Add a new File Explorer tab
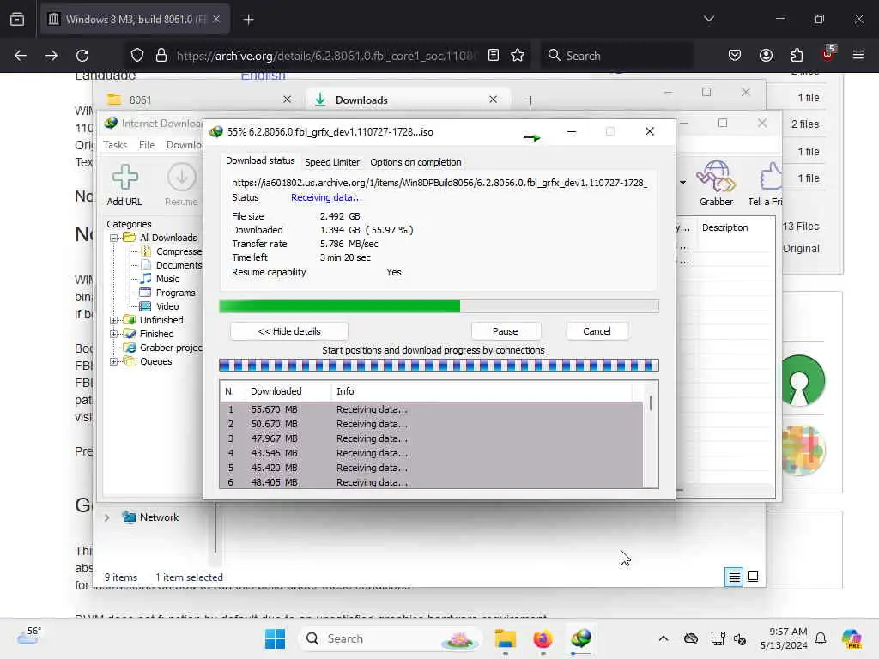The height and width of the screenshot is (659, 879). point(530,100)
